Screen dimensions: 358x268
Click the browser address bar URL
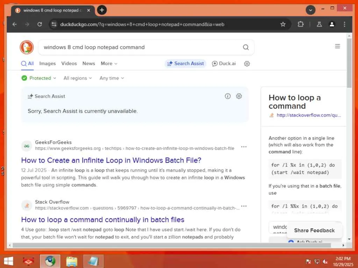pos(142,24)
